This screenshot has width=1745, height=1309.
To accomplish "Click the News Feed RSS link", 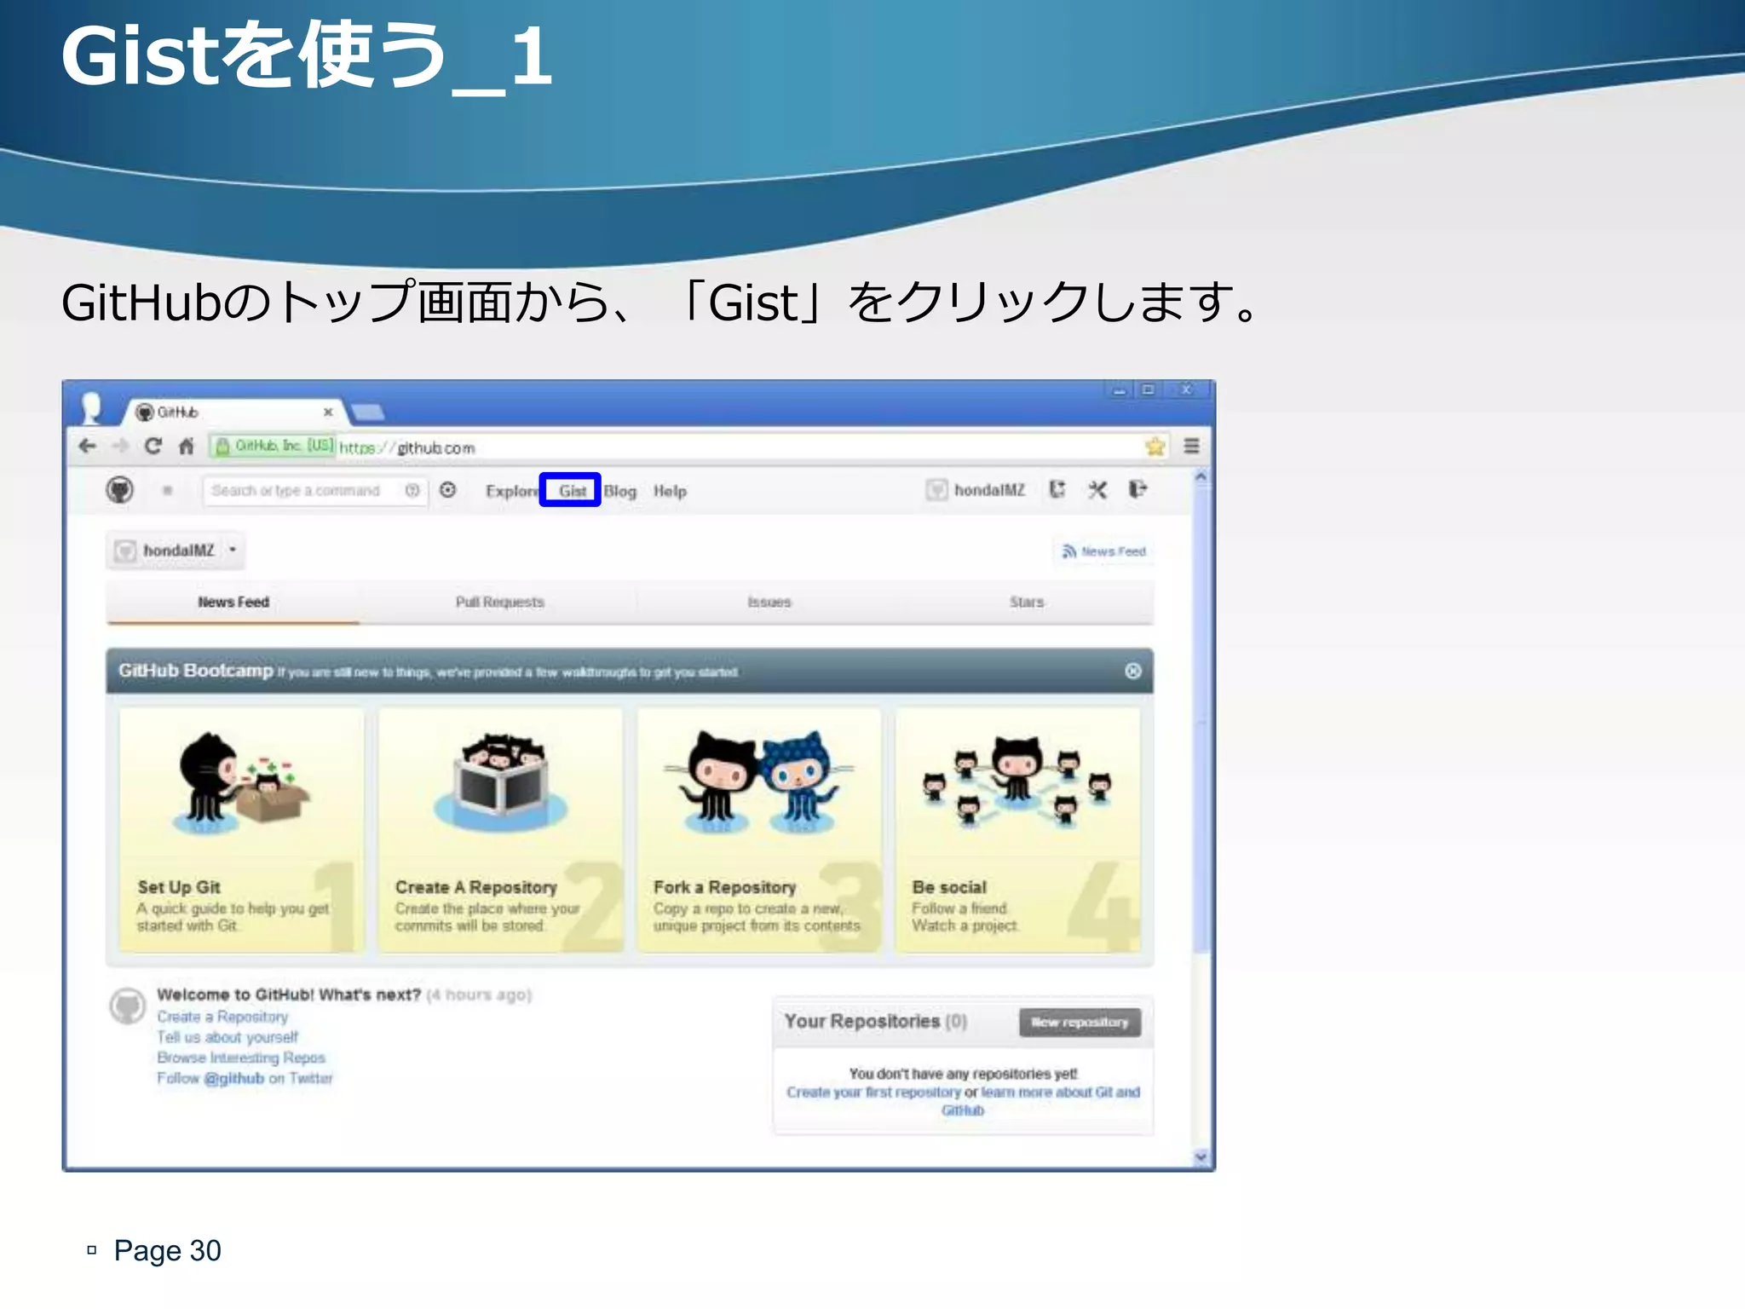I will 1104,551.
